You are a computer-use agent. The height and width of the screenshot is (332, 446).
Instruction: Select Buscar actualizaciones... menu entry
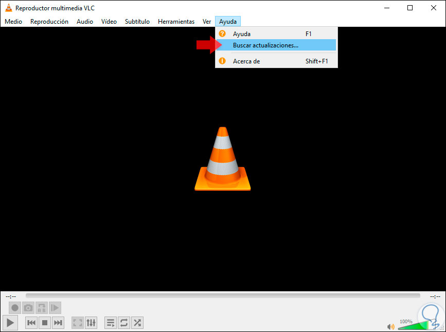click(x=276, y=45)
